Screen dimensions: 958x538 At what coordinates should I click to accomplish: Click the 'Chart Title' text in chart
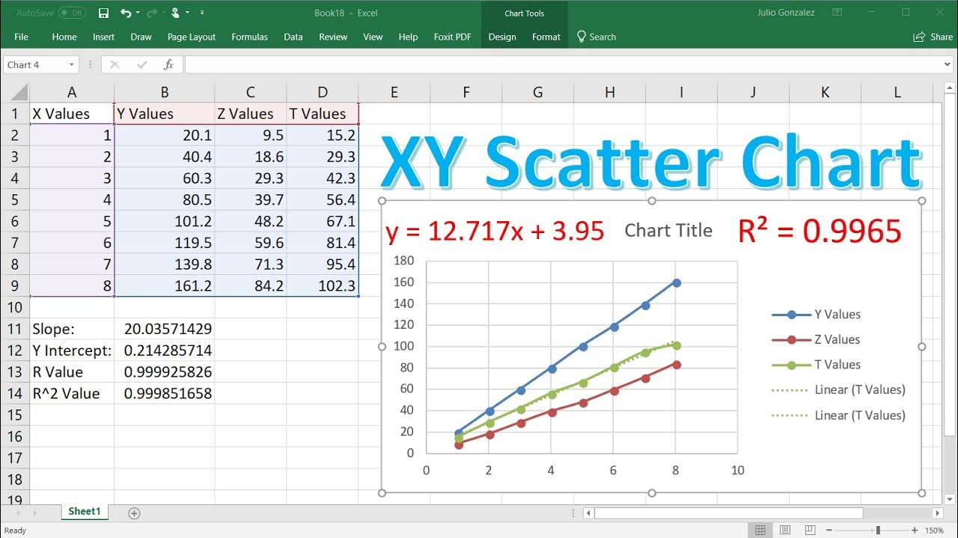pos(668,231)
